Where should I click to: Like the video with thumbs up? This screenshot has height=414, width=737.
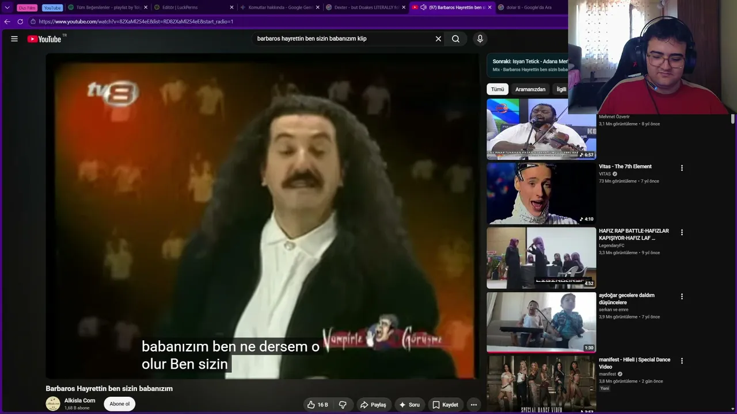(x=317, y=405)
